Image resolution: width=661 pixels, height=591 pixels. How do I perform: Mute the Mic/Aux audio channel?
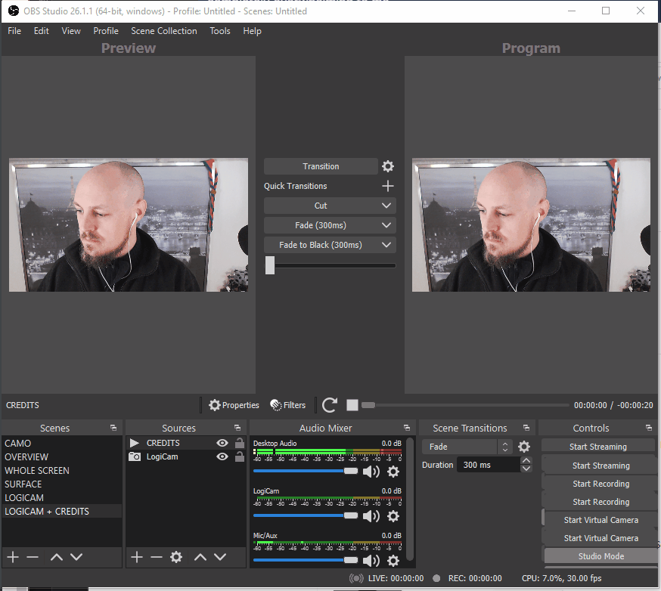[x=370, y=561]
